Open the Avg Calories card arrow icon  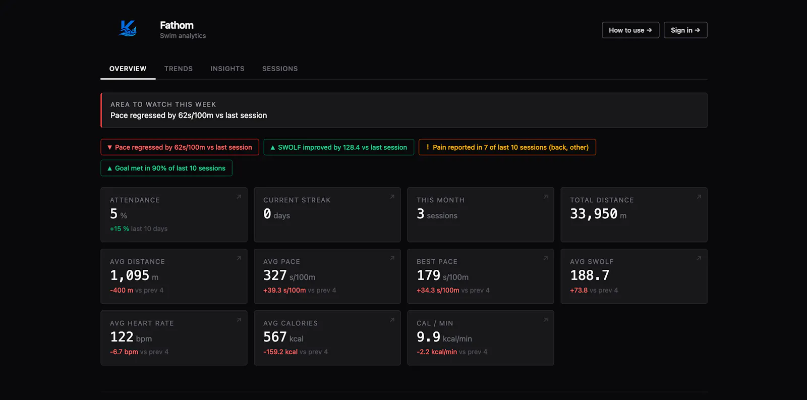pyautogui.click(x=392, y=320)
